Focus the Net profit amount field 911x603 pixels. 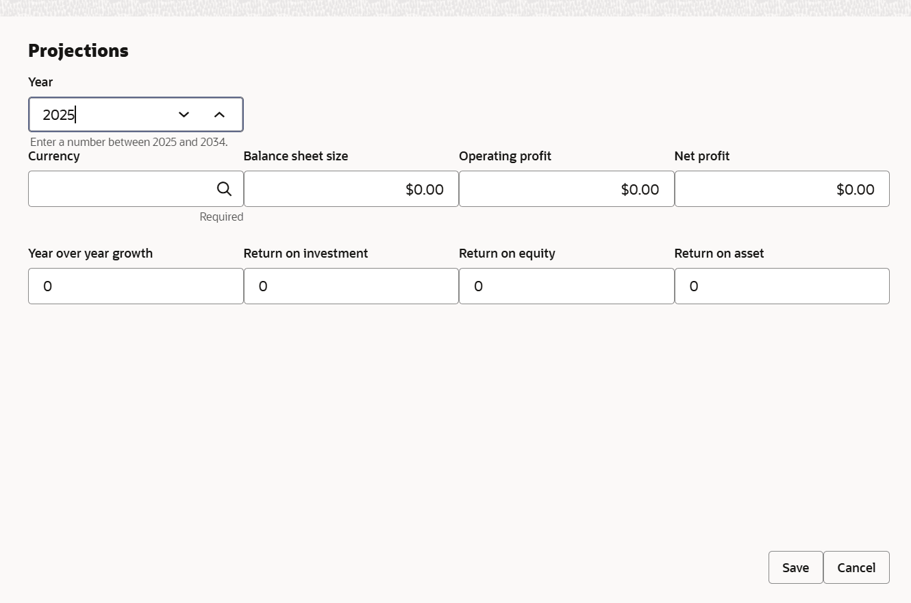(x=782, y=189)
